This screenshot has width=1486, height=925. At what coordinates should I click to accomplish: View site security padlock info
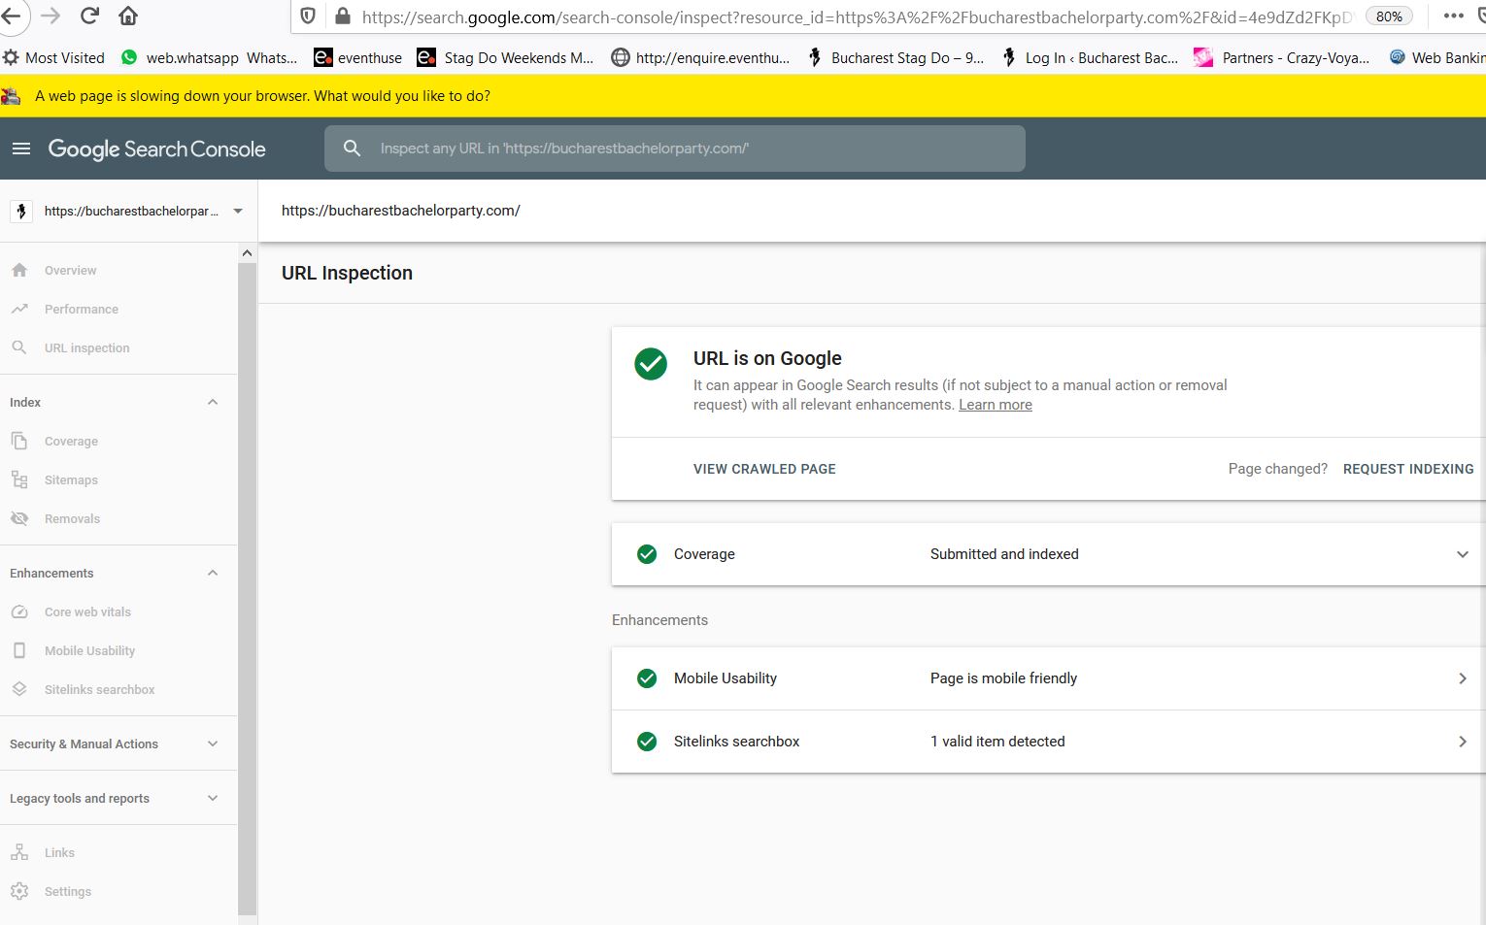pos(342,17)
